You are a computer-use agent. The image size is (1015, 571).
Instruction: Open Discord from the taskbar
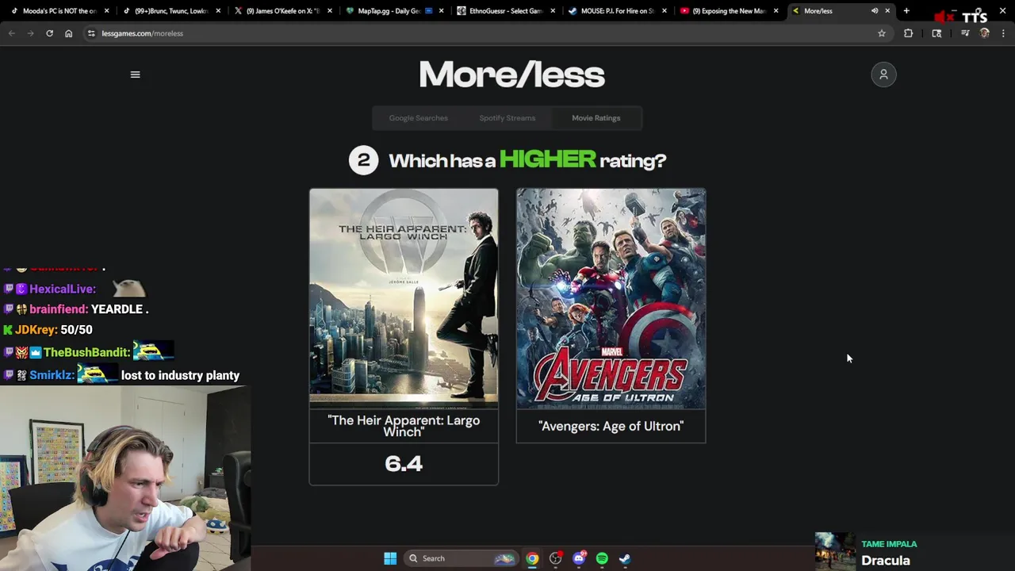[x=579, y=558]
